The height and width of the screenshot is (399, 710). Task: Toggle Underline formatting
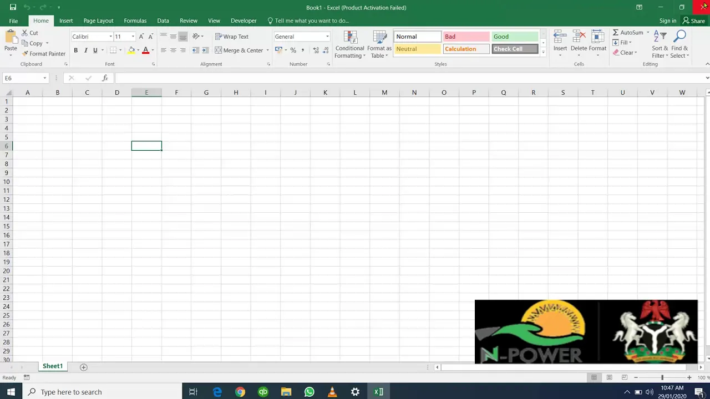click(95, 50)
